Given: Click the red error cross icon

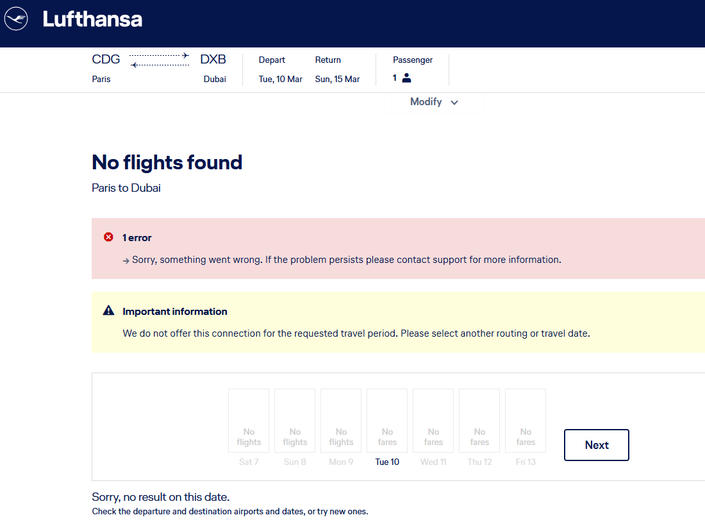Looking at the screenshot, I should pos(108,237).
